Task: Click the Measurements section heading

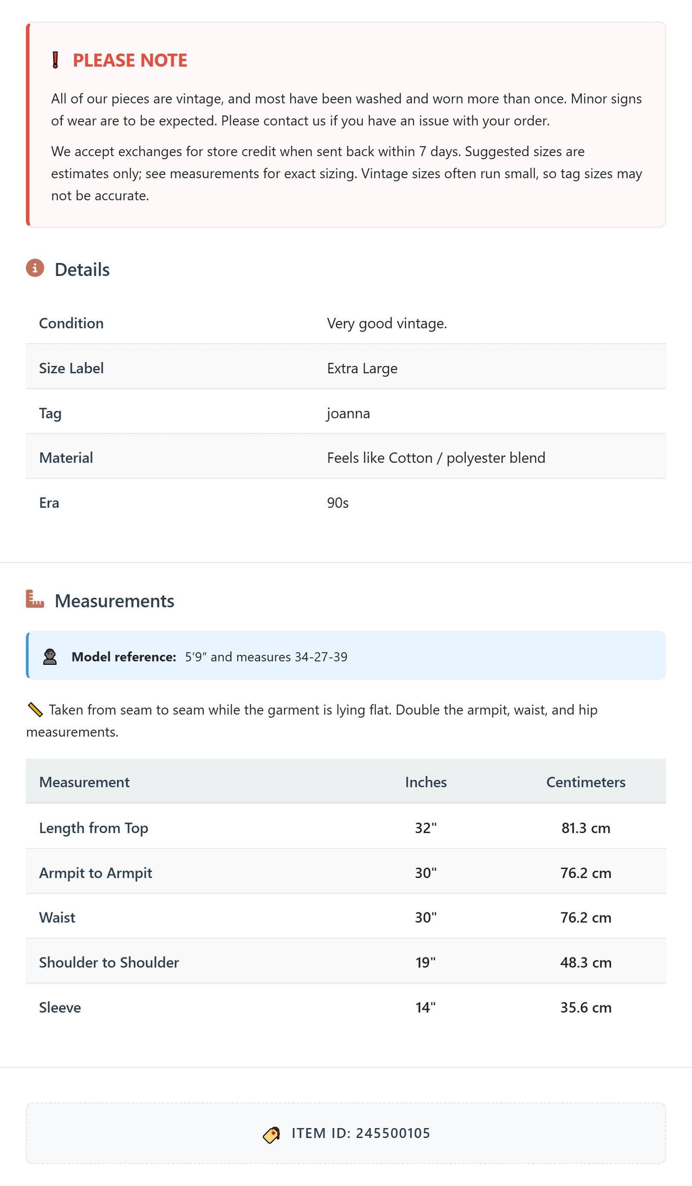Action: [x=114, y=601]
